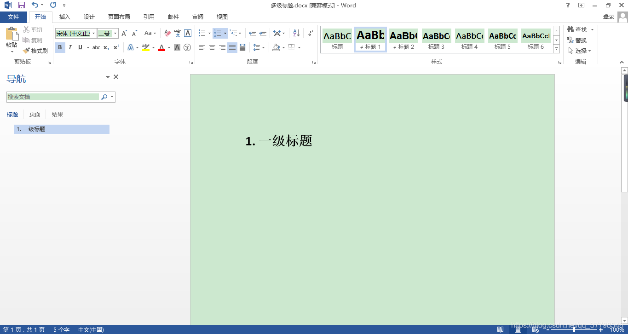The image size is (628, 334).
Task: Toggle Justify paragraph alignment
Action: (x=232, y=47)
